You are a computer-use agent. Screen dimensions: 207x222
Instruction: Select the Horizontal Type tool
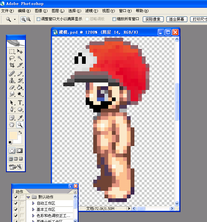click(20, 102)
